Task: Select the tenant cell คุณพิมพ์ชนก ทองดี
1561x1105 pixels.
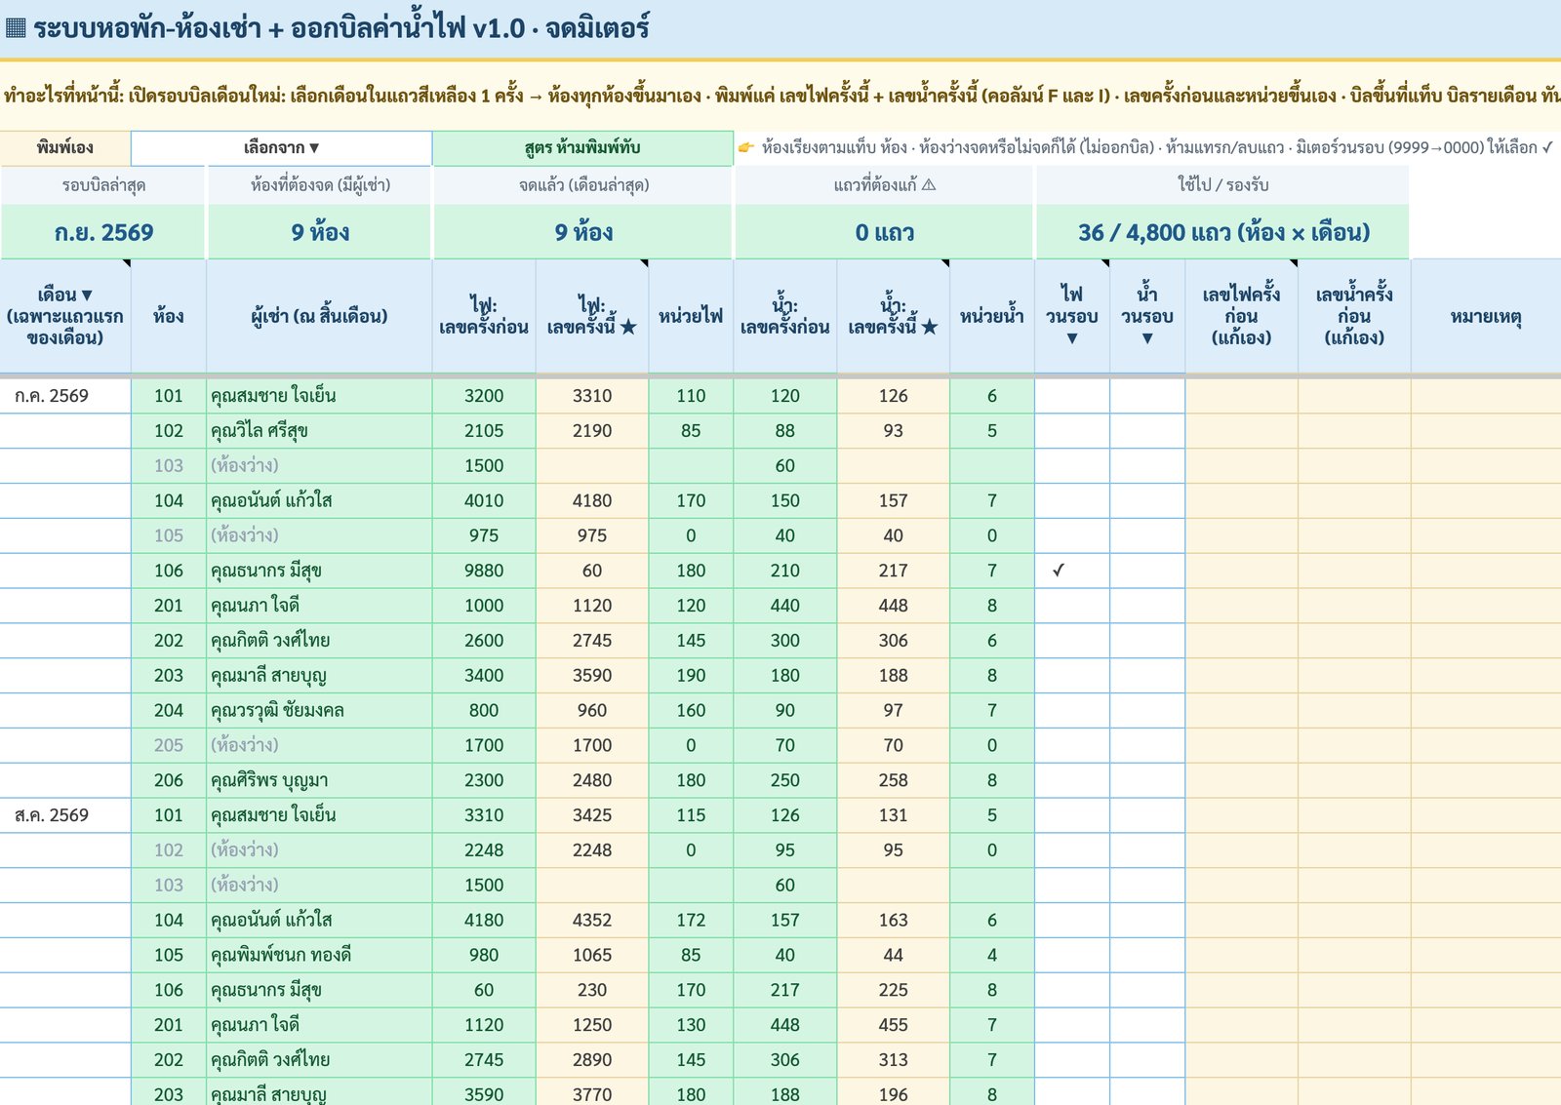Action: pos(319,956)
